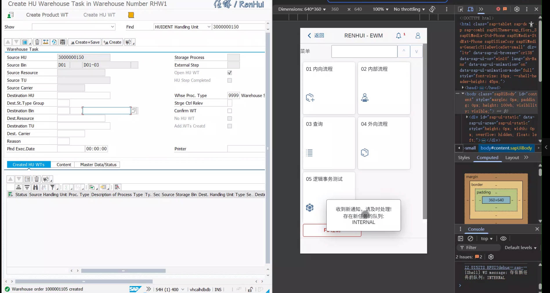Screen dimensions: 550x293
Task: Toggle the live expression eye icon in console
Action: [x=503, y=238]
